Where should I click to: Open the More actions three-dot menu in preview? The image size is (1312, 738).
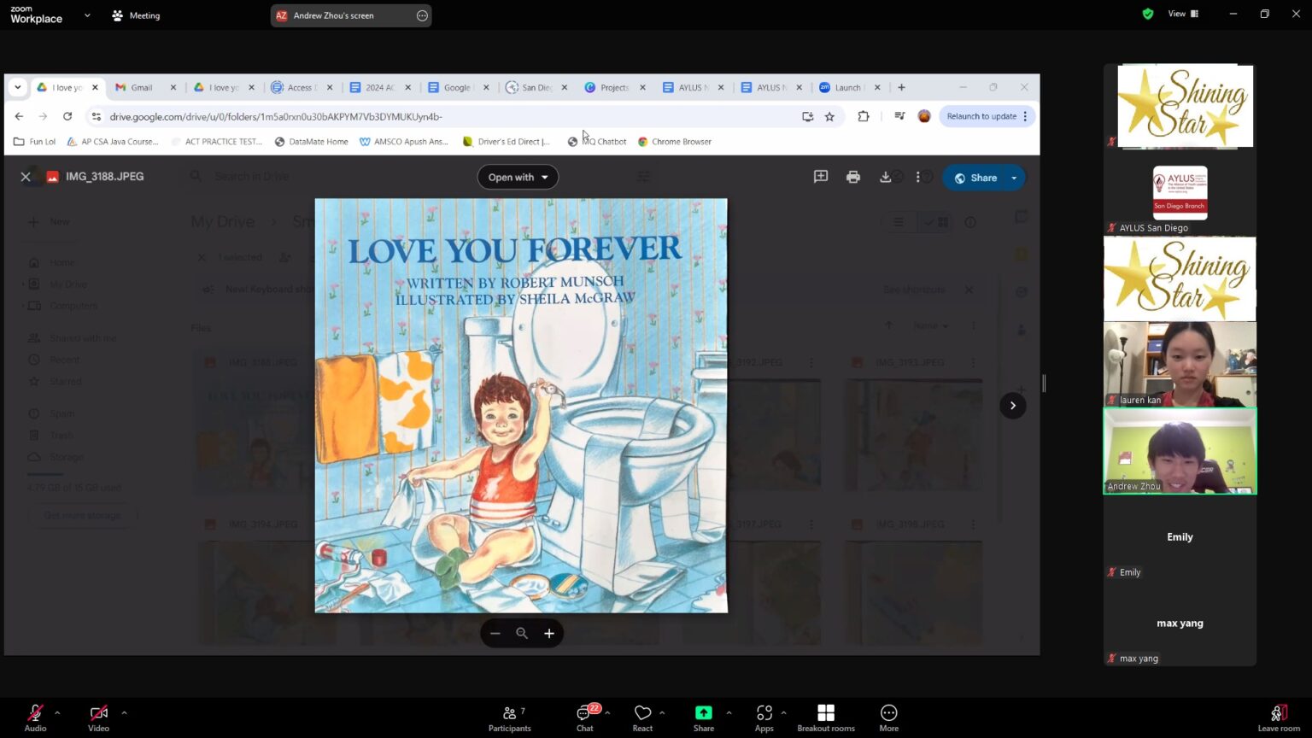tap(918, 177)
